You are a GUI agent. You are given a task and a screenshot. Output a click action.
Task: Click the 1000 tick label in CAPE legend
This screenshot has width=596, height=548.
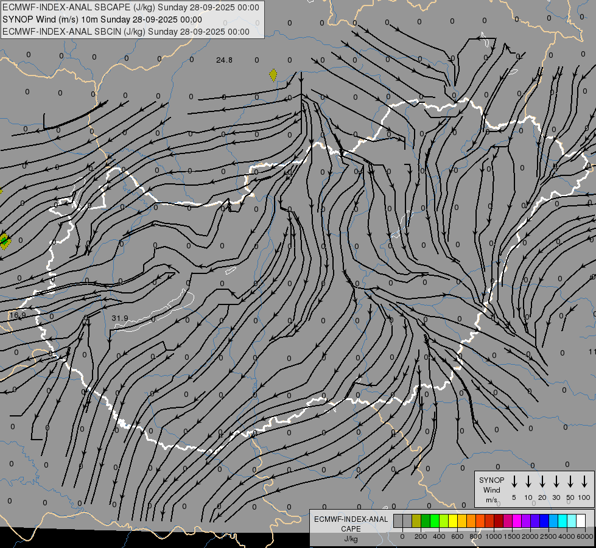click(493, 536)
